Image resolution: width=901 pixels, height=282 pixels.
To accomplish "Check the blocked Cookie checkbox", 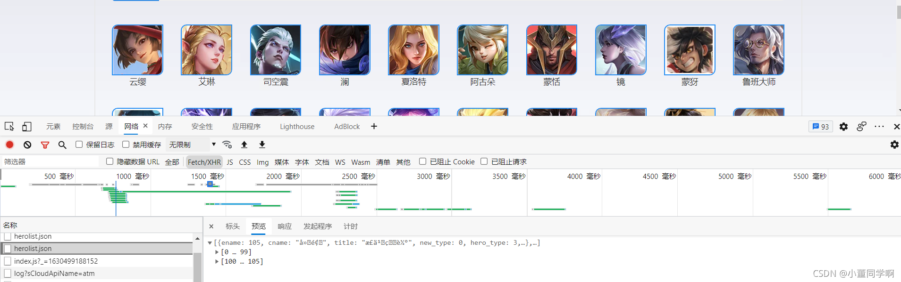I will pyautogui.click(x=422, y=161).
